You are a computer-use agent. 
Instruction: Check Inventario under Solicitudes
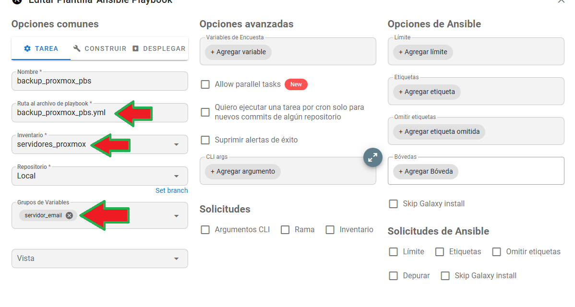[330, 230]
